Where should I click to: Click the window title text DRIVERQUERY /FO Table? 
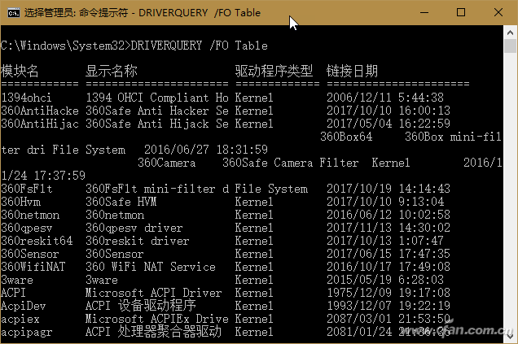click(200, 13)
